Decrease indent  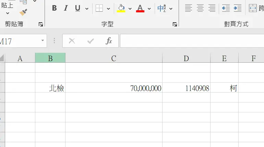[x=226, y=8]
